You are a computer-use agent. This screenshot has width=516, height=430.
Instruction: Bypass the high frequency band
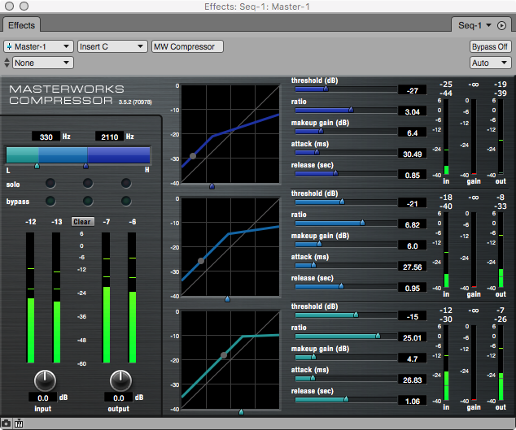point(126,201)
